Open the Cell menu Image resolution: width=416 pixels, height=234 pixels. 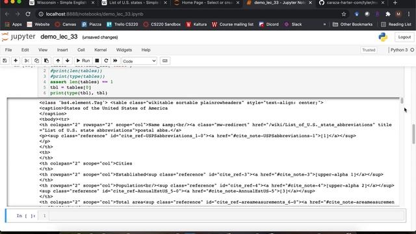(x=81, y=50)
